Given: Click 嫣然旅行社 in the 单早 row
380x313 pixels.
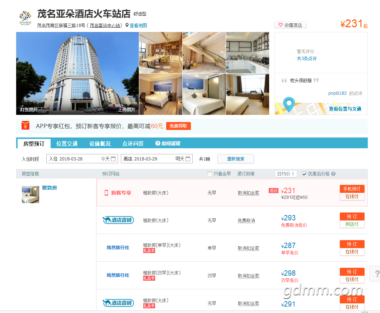Looking at the screenshot, I should tap(118, 248).
